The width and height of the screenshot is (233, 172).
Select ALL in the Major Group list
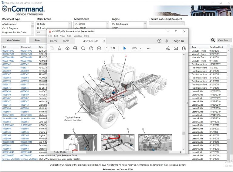[39, 32]
